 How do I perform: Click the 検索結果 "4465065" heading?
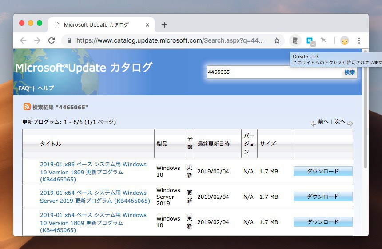(60, 107)
